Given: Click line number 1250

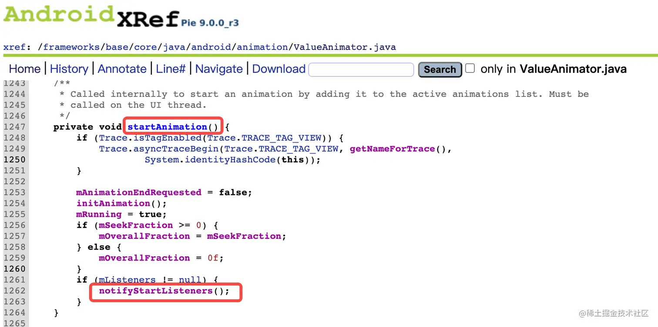Looking at the screenshot, I should click(x=14, y=160).
